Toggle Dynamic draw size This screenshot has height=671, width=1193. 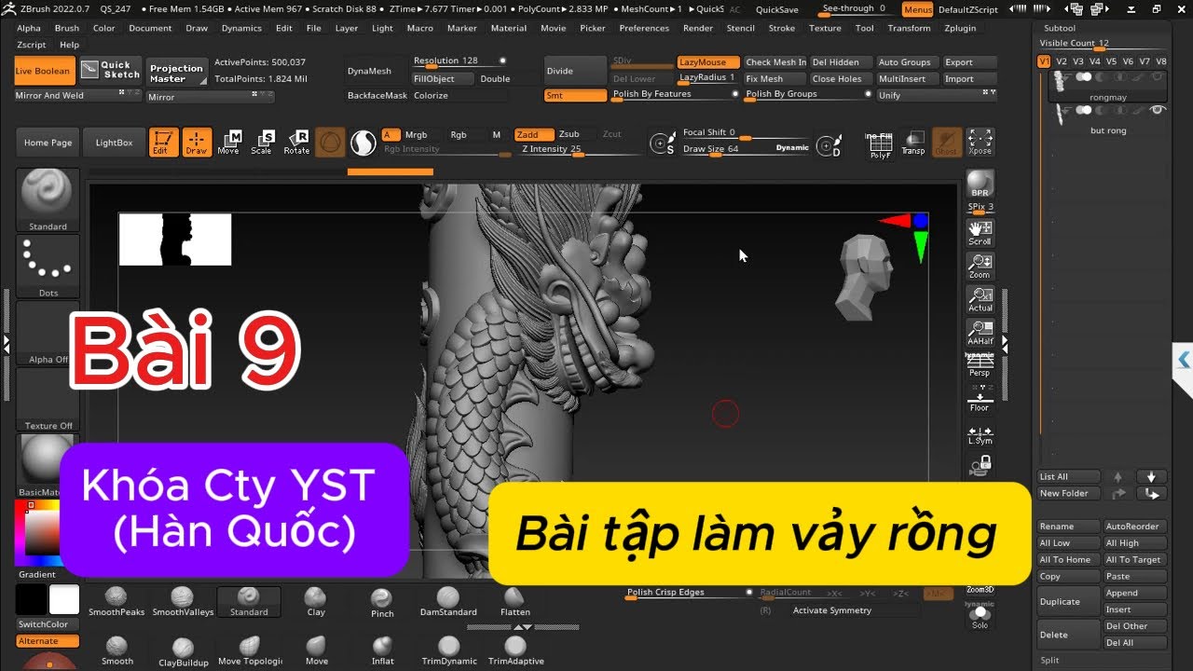pos(792,148)
